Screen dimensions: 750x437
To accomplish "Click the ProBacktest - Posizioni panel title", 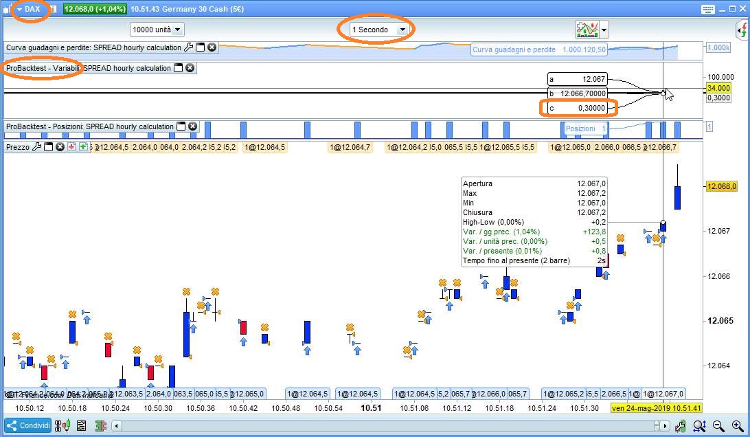I will 90,126.
